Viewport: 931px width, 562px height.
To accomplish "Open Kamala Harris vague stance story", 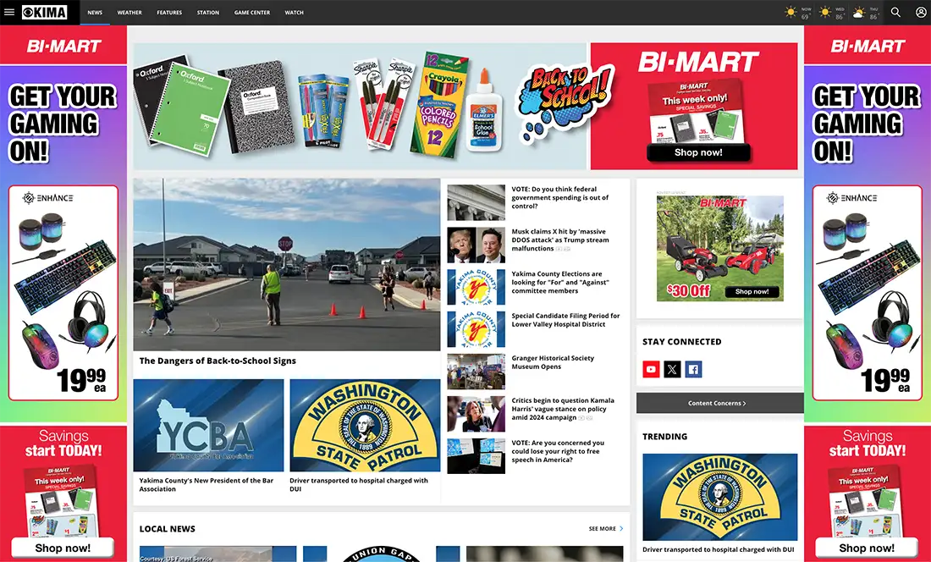I will [563, 409].
